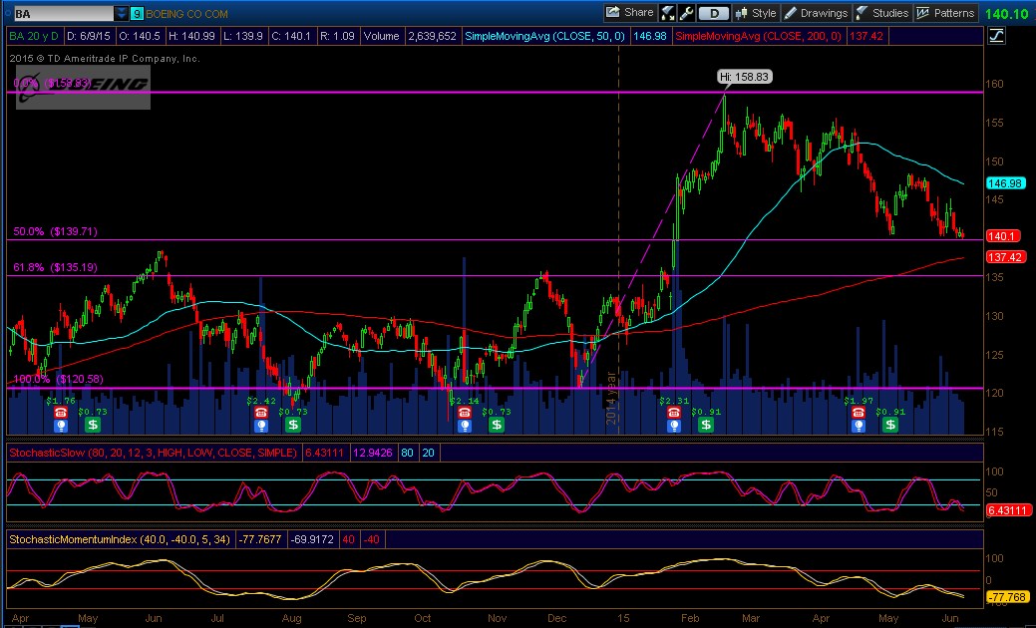
Task: Click the BA symbol input field
Action: [64, 13]
